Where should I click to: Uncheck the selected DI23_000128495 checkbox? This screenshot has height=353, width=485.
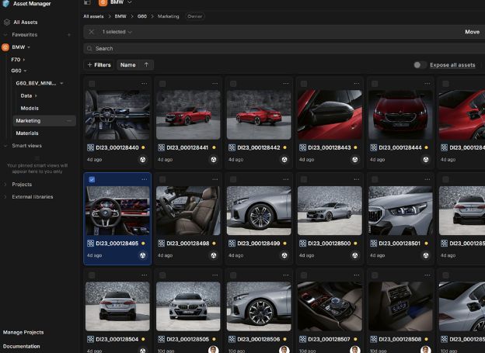click(x=92, y=179)
